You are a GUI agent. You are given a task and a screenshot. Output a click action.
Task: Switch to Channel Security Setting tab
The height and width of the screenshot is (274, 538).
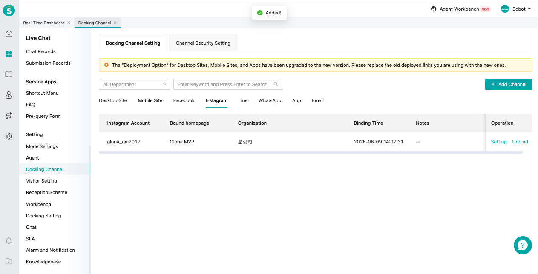203,43
